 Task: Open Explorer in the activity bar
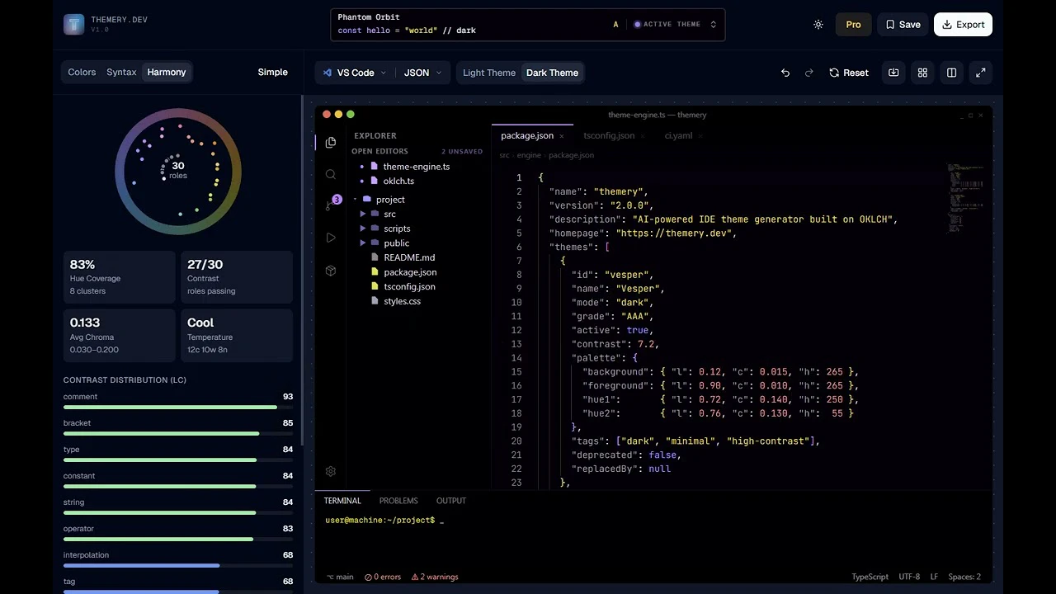coord(331,143)
